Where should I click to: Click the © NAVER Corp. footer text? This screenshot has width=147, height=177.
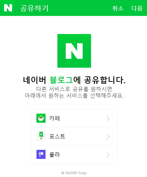74,173
